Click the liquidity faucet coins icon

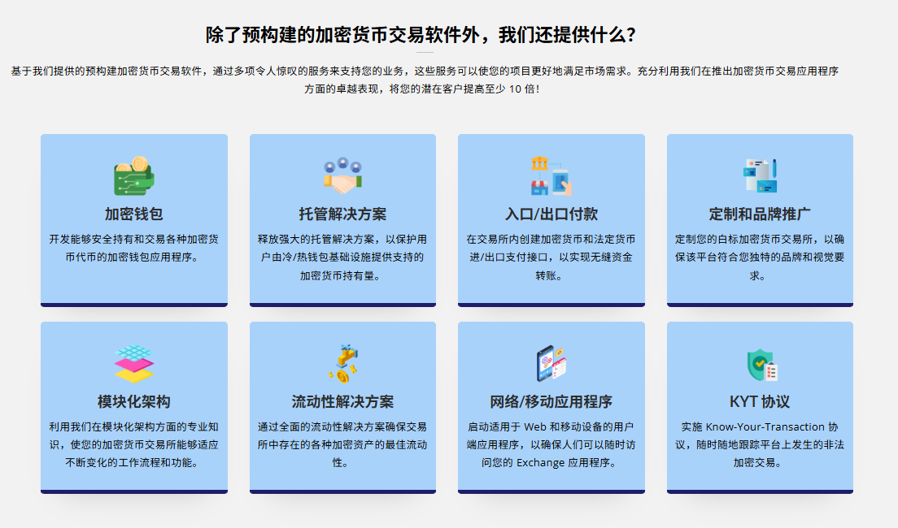342,364
